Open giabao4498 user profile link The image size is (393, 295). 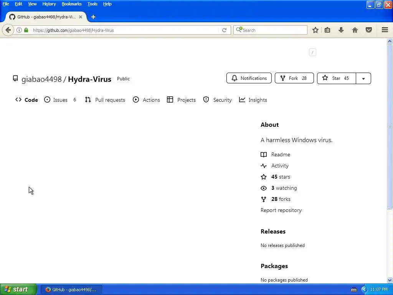[41, 79]
